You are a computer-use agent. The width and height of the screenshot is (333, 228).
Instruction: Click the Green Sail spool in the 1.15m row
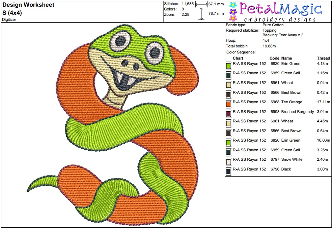[x=228, y=75]
